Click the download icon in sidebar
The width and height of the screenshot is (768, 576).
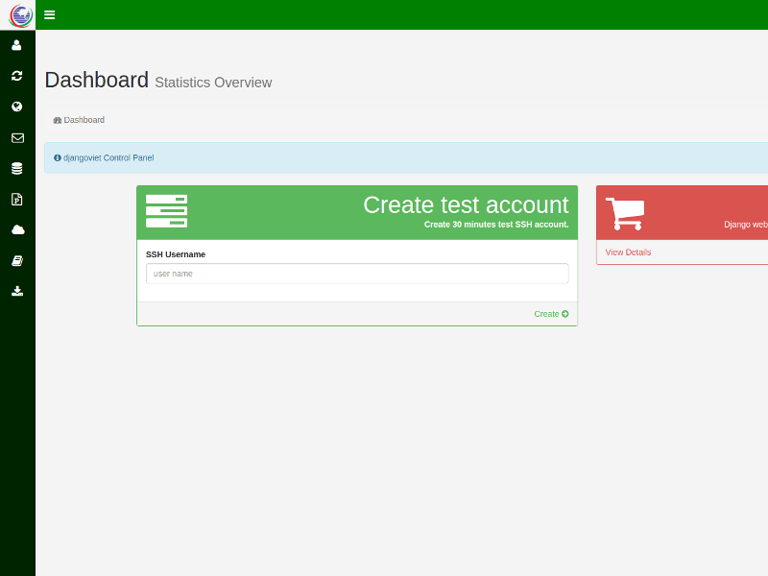(x=17, y=291)
